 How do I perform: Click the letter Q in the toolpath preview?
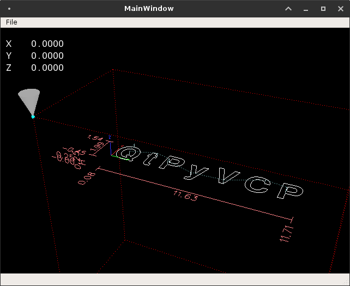click(x=128, y=153)
